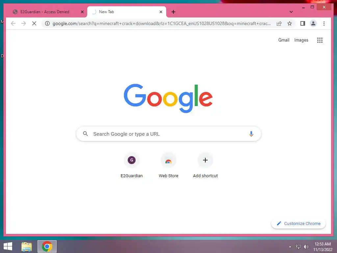Click the magnifier icon in search box
337x253 pixels.
[85, 134]
